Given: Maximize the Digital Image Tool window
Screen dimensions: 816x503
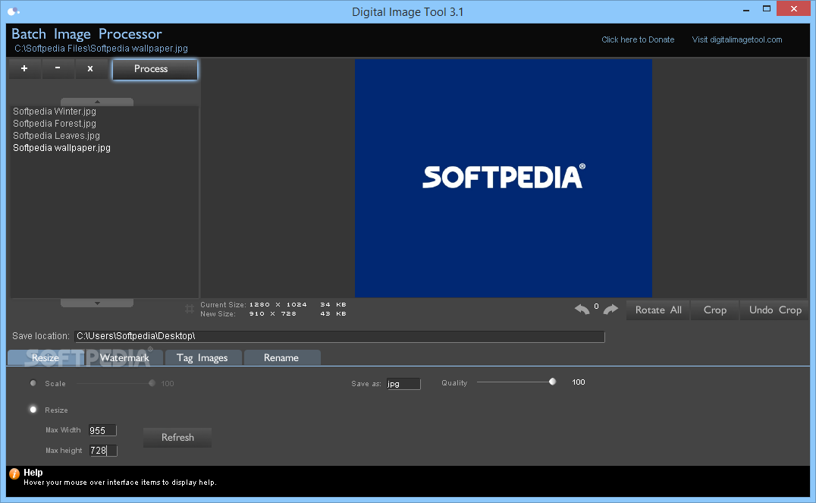Looking at the screenshot, I should 766,9.
